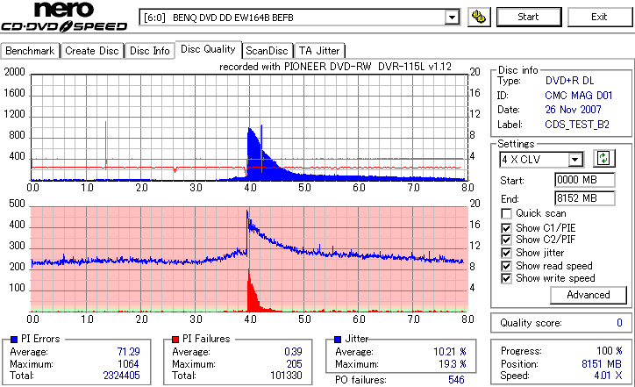Toggle the Show jitter checkbox
Viewport: 635px width, 387px height.
coord(506,253)
